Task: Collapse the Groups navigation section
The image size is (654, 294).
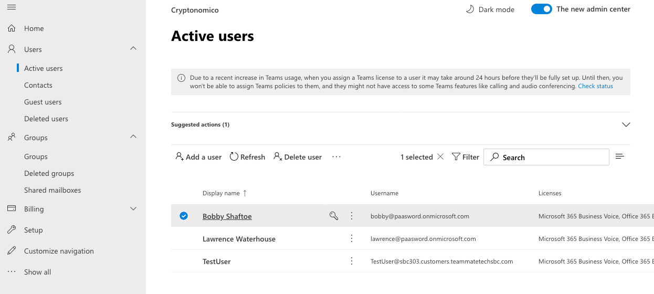Action: point(133,137)
